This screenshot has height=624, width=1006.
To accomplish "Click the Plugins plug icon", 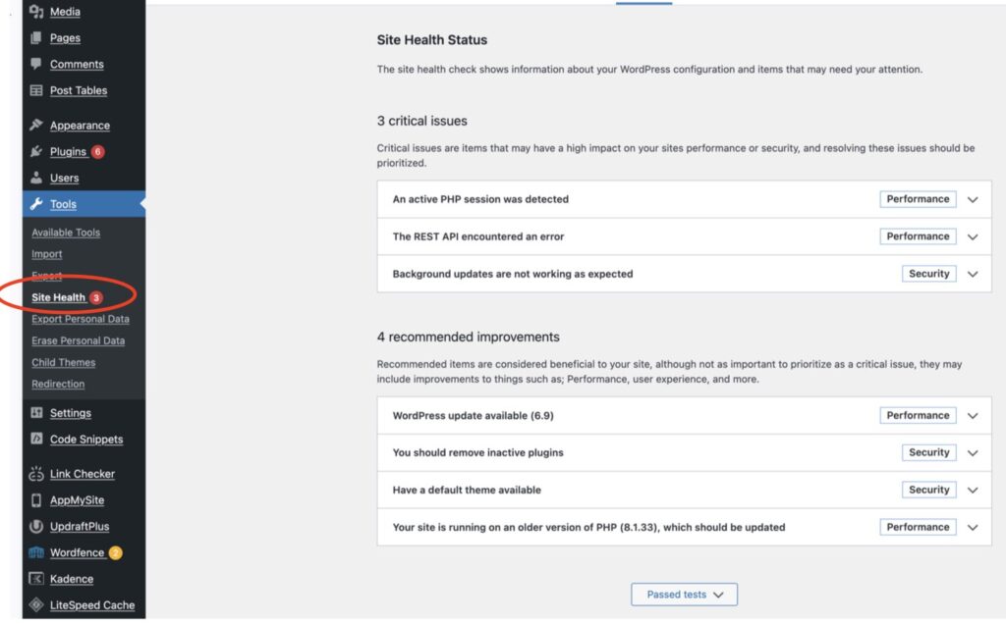I will (36, 151).
